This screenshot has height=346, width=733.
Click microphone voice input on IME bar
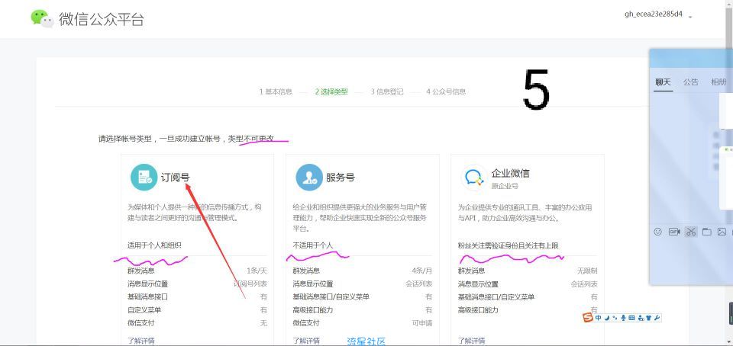tap(623, 318)
